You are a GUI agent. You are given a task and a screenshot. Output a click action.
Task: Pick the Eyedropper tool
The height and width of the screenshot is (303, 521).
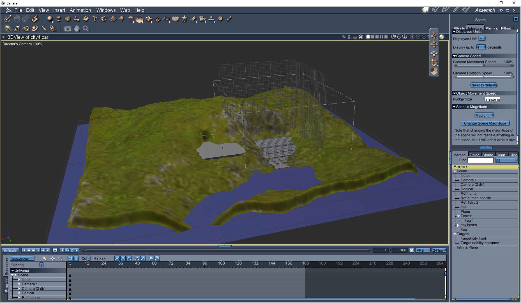44,29
